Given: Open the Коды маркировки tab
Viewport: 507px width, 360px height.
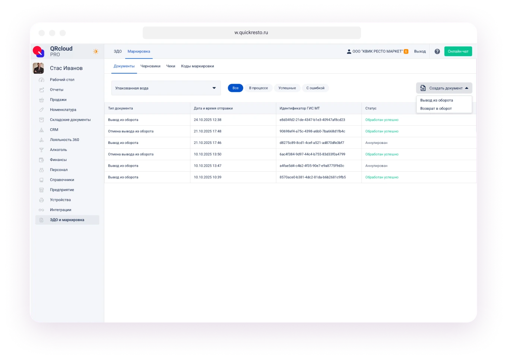Looking at the screenshot, I should pos(197,66).
